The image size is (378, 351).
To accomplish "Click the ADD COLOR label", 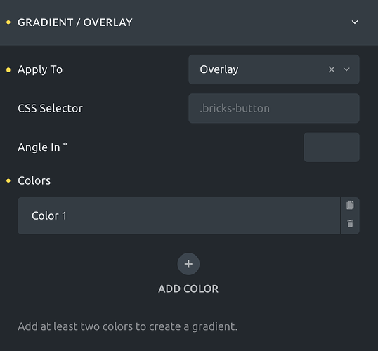I will pos(188,289).
